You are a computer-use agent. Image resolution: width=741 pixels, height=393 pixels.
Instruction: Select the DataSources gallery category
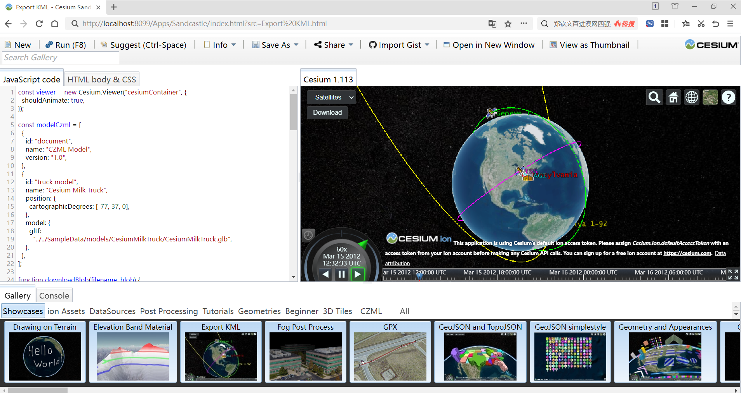pos(112,311)
